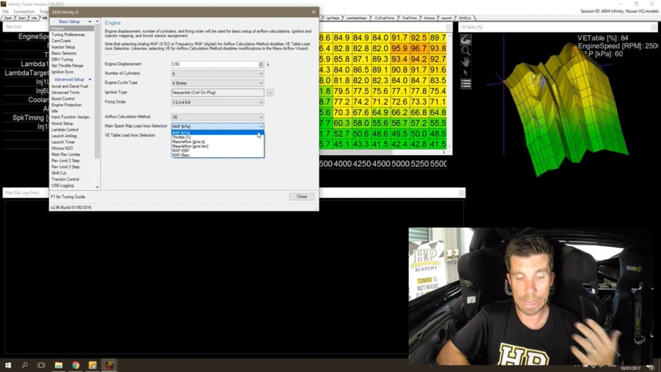This screenshot has width=661, height=372.
Task: Click the orange 96.7 cell in VE table
Action: click(x=418, y=48)
